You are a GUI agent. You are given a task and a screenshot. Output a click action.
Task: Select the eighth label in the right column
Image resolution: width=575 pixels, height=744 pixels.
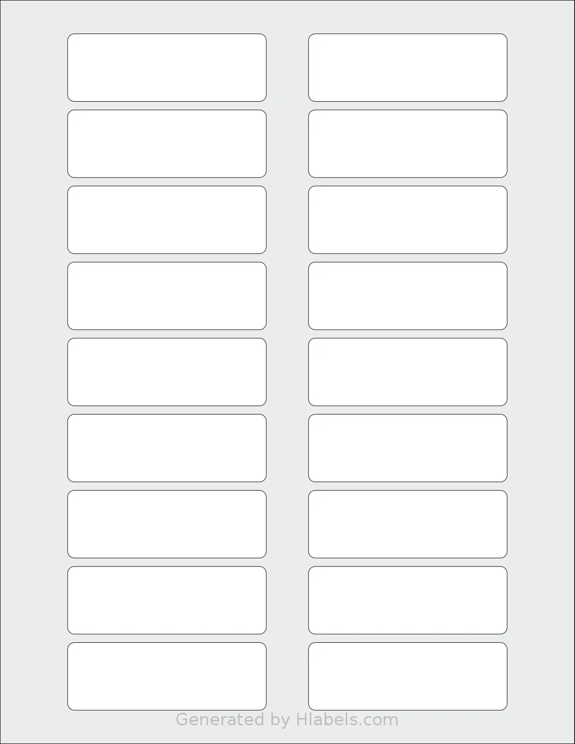408,601
